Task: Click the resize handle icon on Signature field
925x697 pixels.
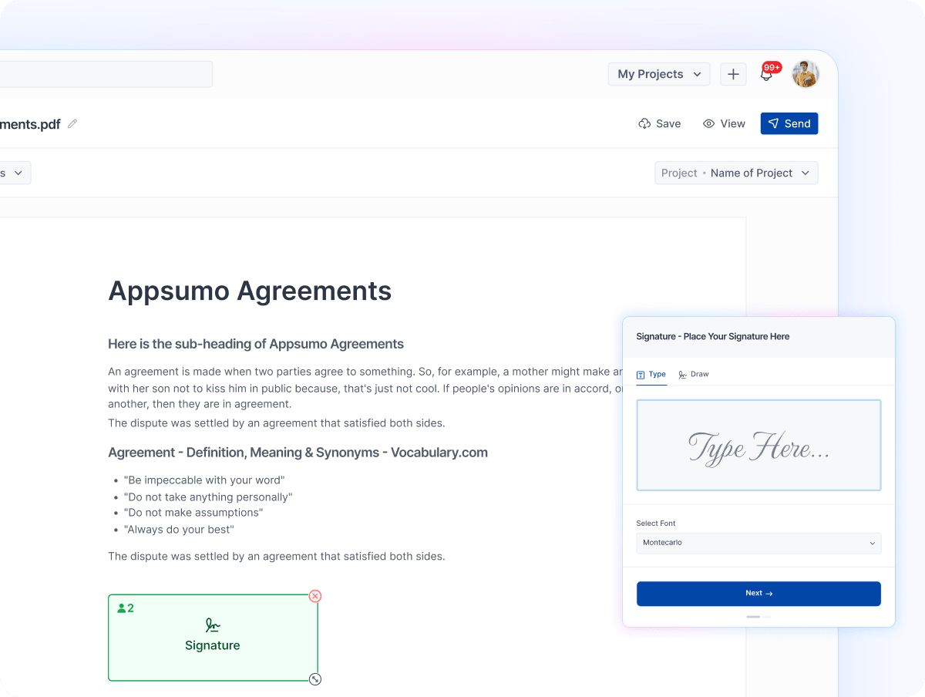Action: [x=315, y=679]
